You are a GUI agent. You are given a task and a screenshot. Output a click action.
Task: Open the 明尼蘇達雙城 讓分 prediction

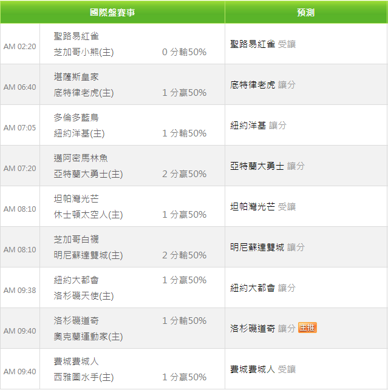(267, 247)
